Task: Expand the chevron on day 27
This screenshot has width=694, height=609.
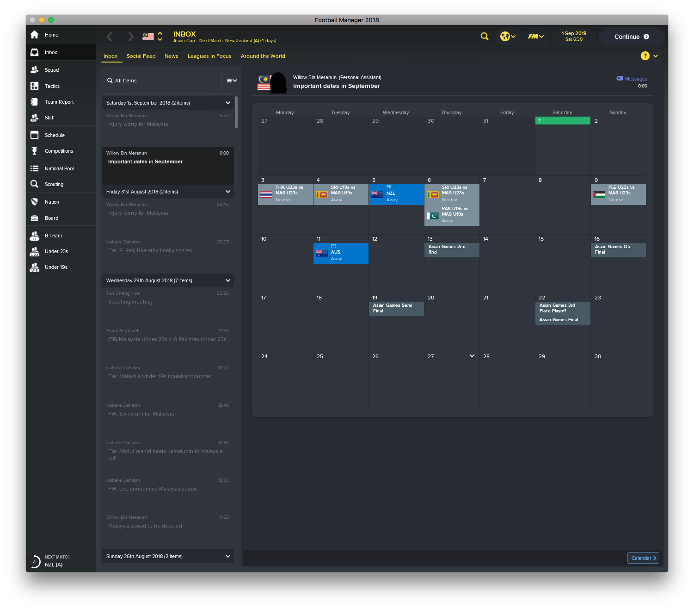Action: tap(472, 356)
